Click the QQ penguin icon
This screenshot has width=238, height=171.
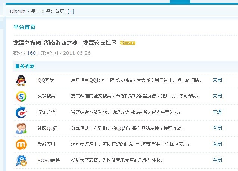[x=21, y=80]
